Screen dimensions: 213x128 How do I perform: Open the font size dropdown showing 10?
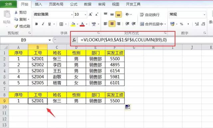(x=85, y=15)
